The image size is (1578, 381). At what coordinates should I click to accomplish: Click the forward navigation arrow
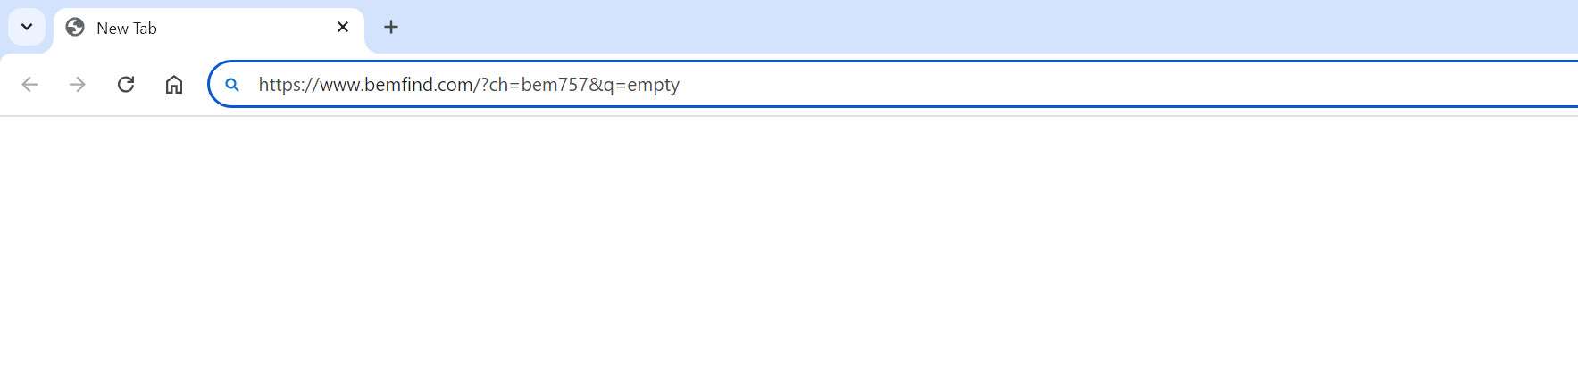point(78,85)
